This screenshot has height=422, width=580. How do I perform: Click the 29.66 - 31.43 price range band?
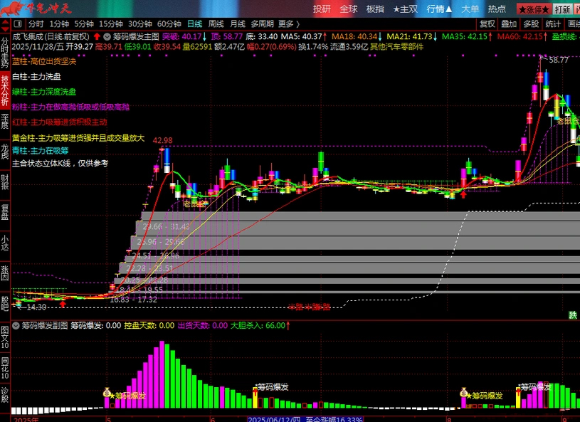[167, 226]
